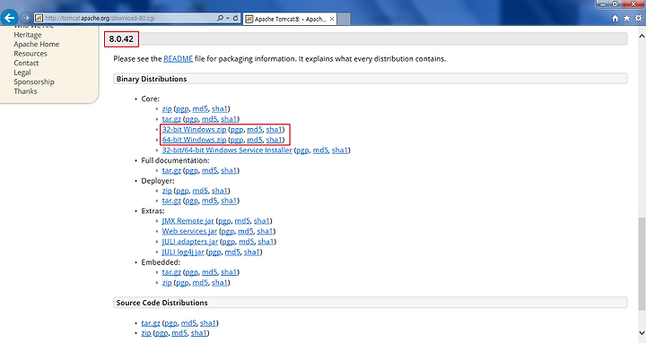Open pgp link for Deployer tar.gz

click(191, 201)
